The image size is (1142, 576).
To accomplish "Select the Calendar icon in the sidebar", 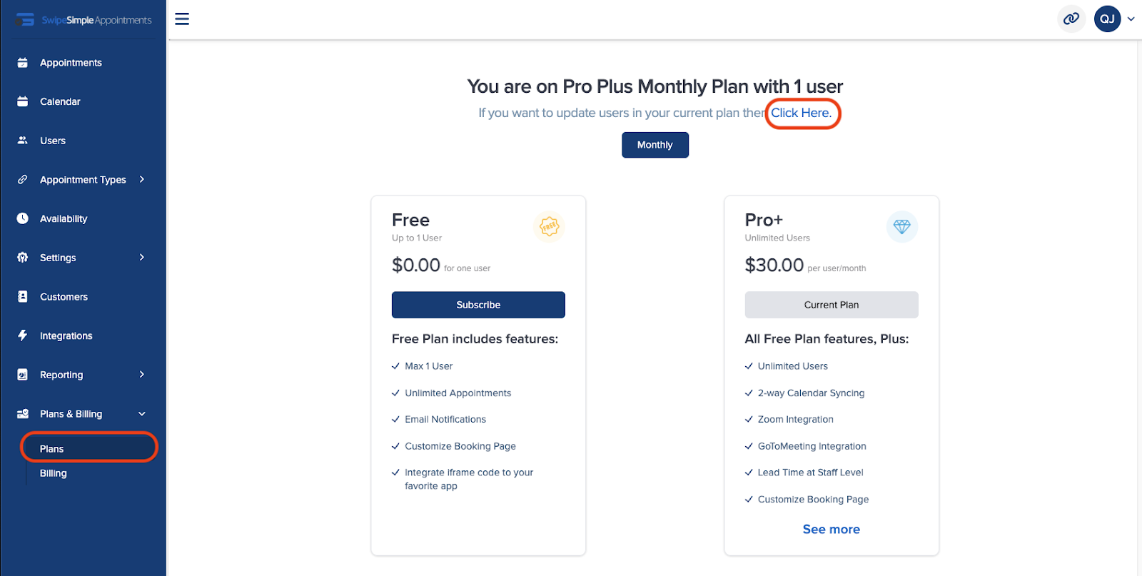I will click(23, 101).
